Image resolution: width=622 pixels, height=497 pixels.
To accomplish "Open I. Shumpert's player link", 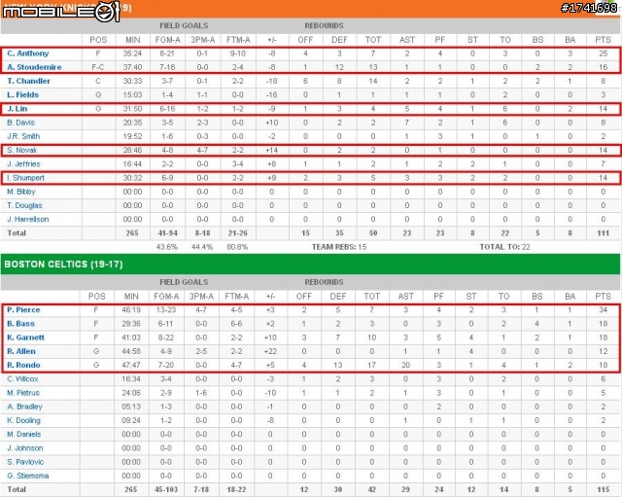I will [26, 178].
